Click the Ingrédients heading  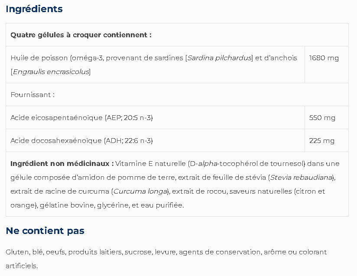tap(34, 9)
